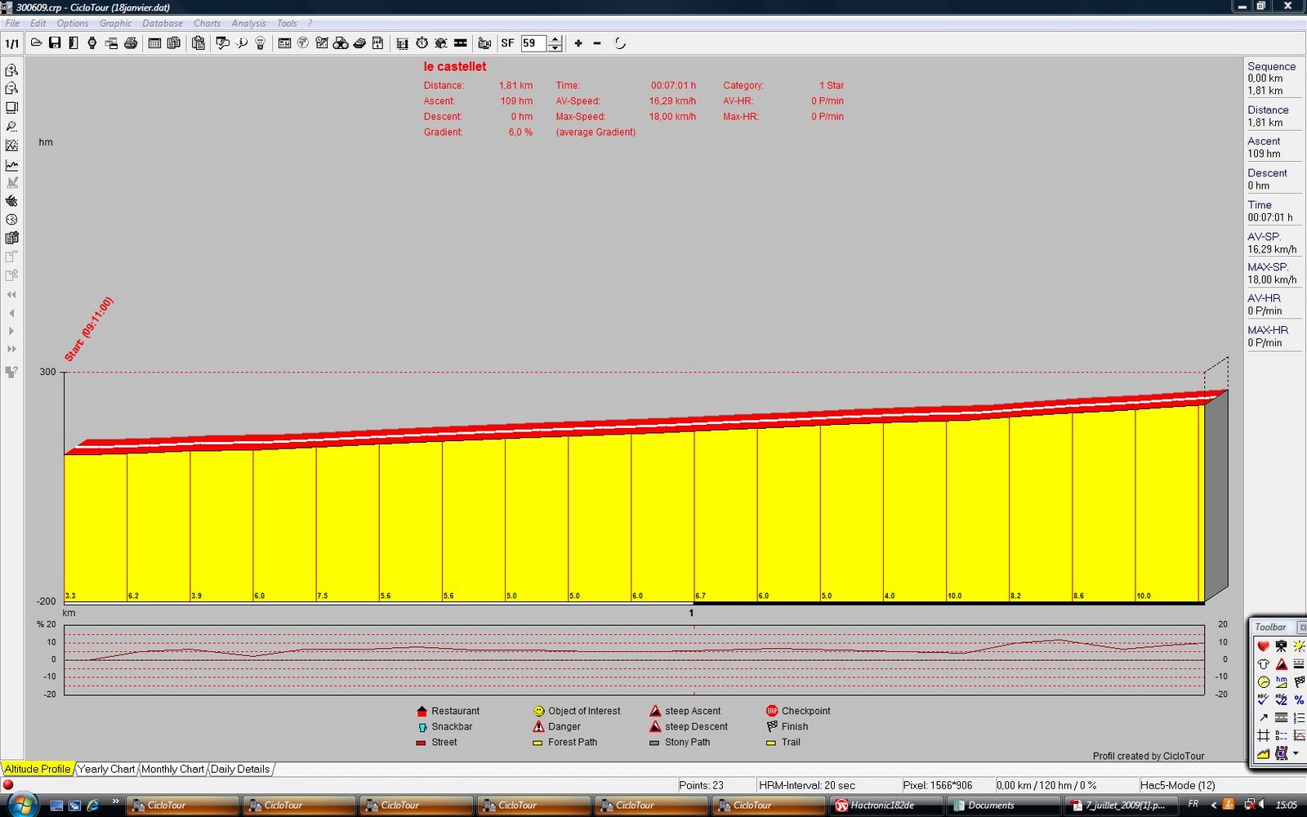Click the red steep ascent triangle in the floating Toolbar
Image resolution: width=1307 pixels, height=817 pixels.
(x=1281, y=664)
